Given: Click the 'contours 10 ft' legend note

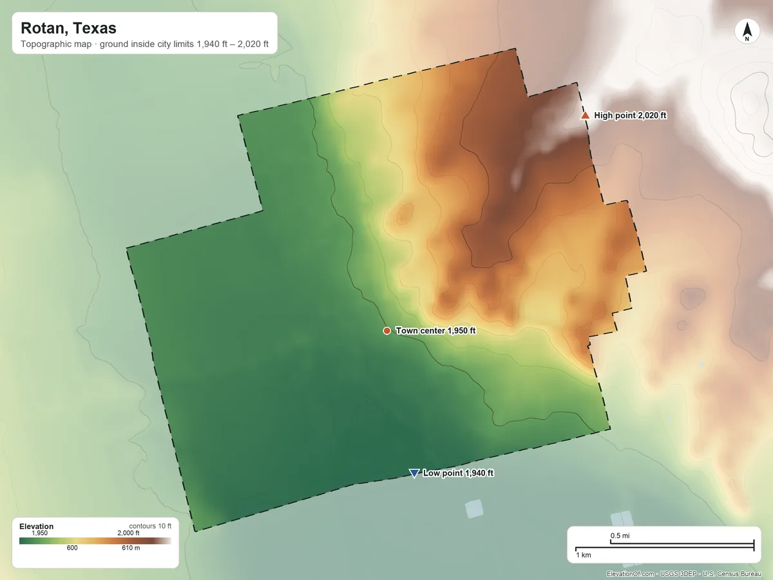Looking at the screenshot, I should click(x=150, y=526).
